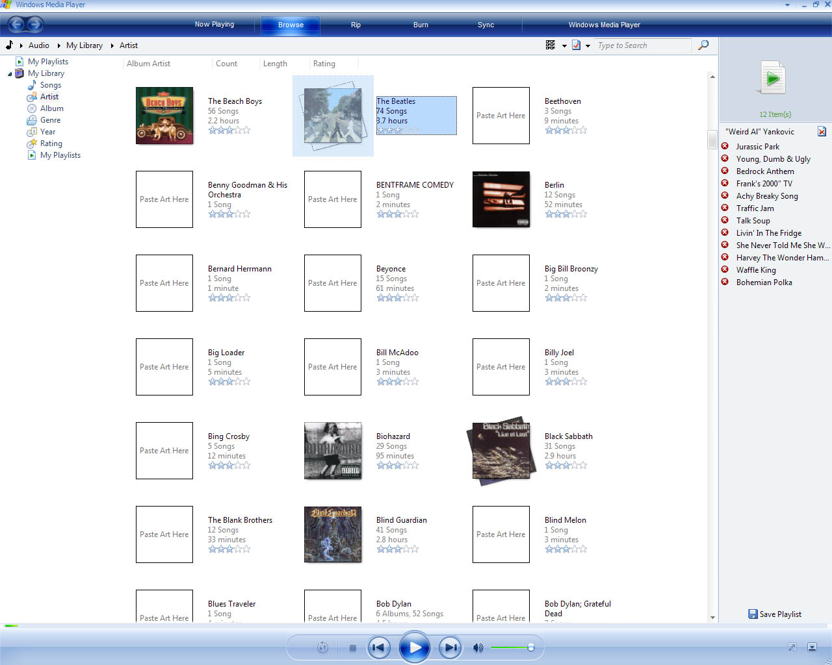The height and width of the screenshot is (665, 832).
Task: Toggle the mute speaker button
Action: [478, 647]
